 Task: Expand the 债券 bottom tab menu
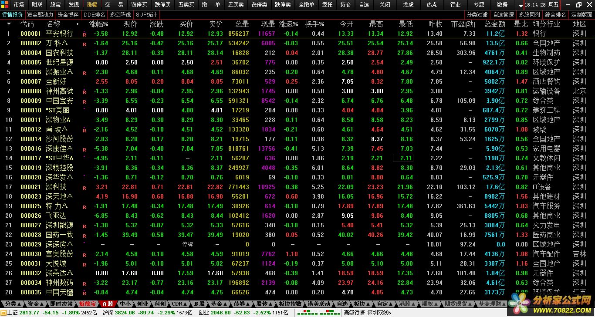pyautogui.click(x=242, y=304)
